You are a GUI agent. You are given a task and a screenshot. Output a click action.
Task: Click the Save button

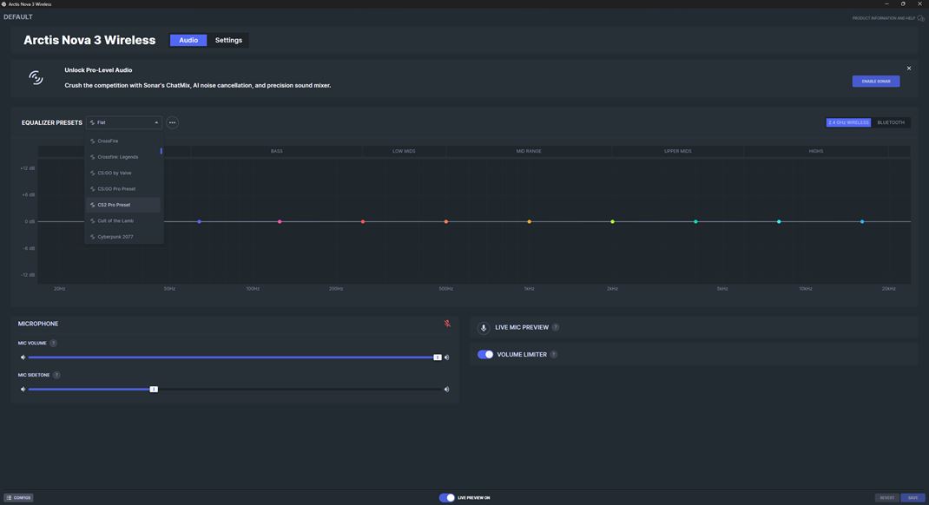tap(913, 497)
